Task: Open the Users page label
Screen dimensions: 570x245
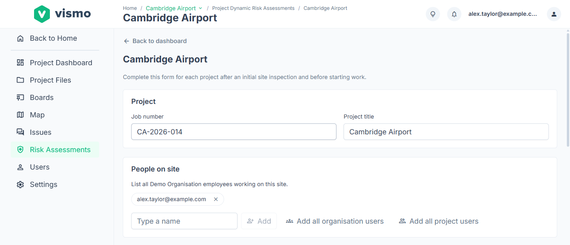Action: [x=40, y=167]
